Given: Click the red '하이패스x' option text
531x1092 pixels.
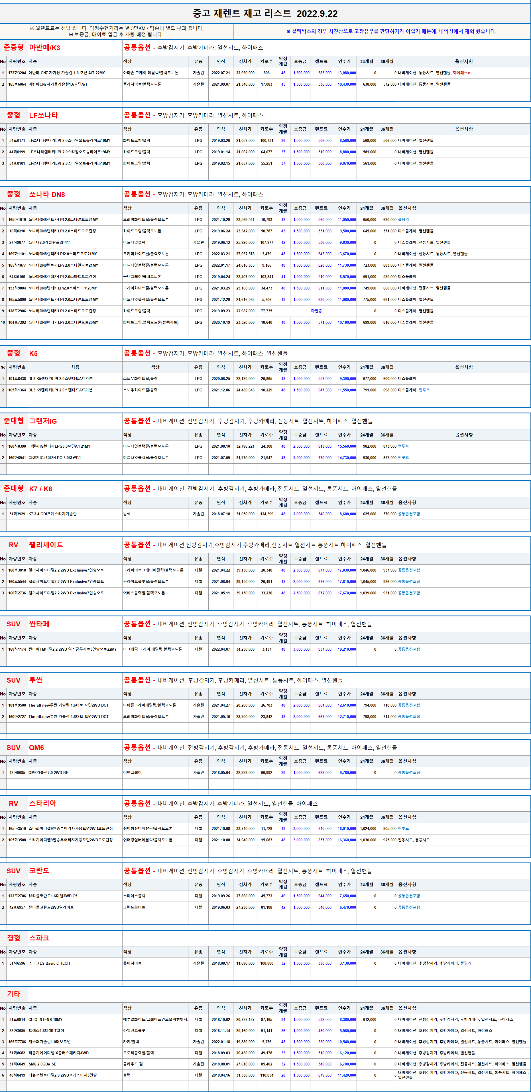Looking at the screenshot, I should 461,73.
